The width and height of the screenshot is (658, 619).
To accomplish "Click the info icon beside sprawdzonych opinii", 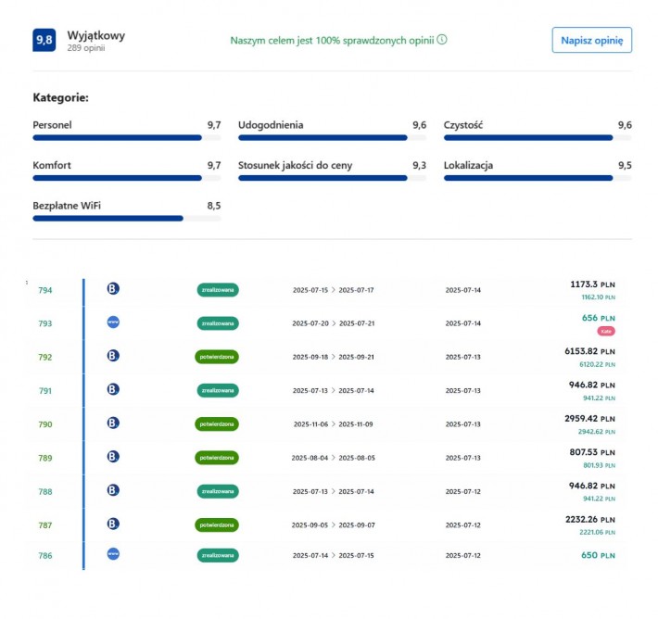I will 442,40.
